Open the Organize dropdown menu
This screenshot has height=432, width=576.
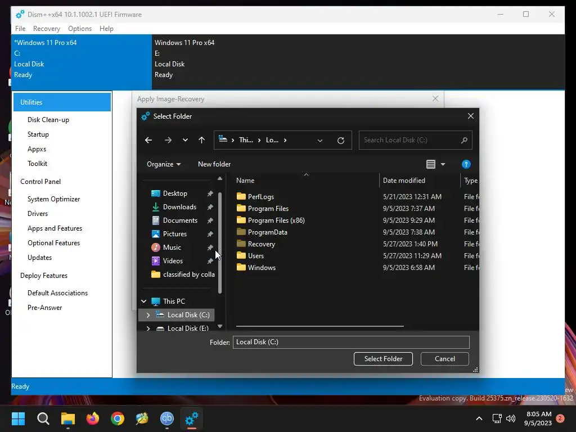(x=164, y=164)
